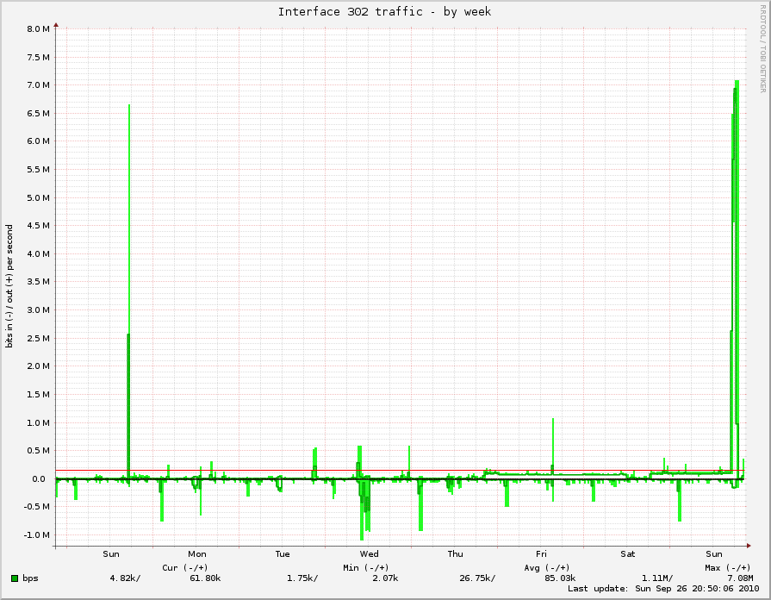
Task: Click the 'bps' legend label
Action: pyautogui.click(x=30, y=578)
